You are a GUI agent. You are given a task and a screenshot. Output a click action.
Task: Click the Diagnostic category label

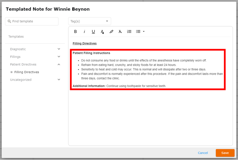[x=18, y=49]
